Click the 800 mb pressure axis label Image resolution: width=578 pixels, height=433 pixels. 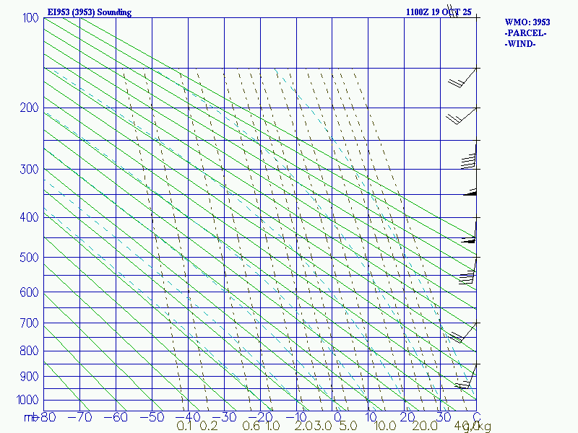29,351
